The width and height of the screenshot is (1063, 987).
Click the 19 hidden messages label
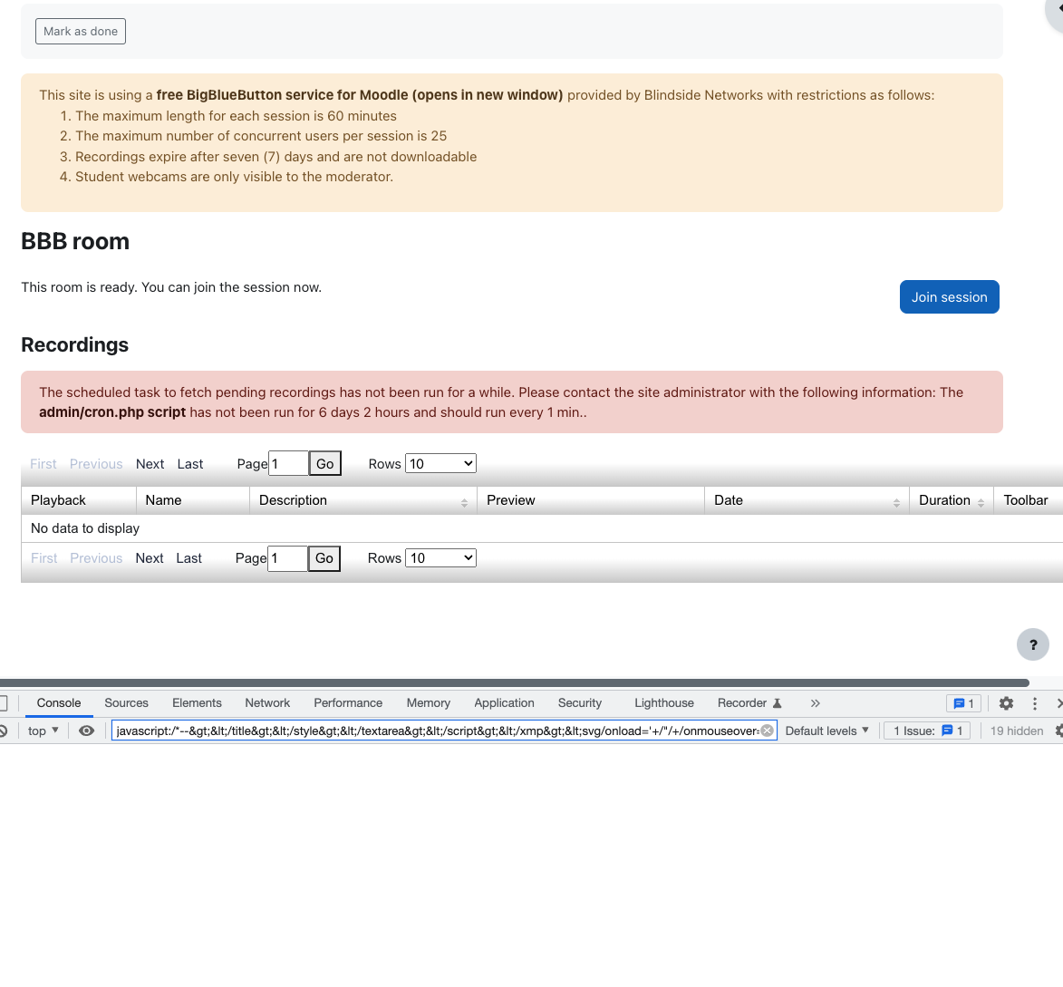[1016, 731]
